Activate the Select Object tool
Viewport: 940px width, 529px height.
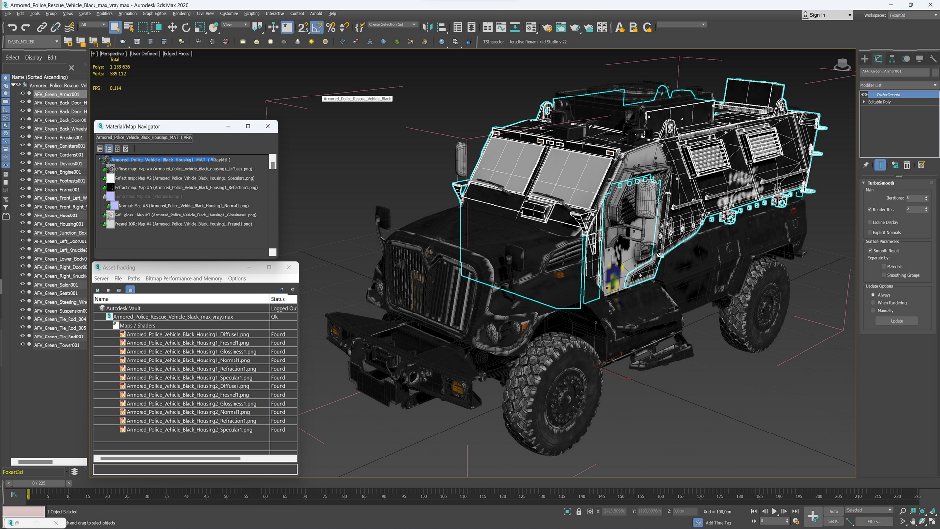[x=115, y=27]
